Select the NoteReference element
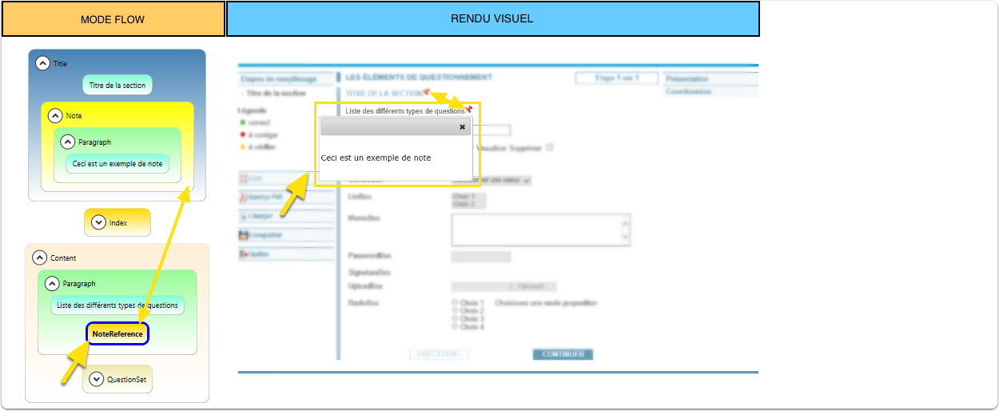The image size is (999, 411). tap(117, 333)
